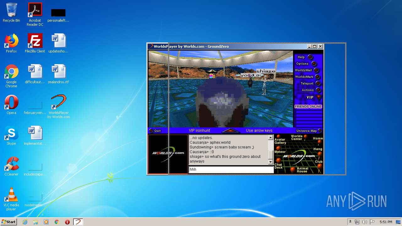
Task: Show hidden tray icons arrow
Action: click(x=350, y=222)
